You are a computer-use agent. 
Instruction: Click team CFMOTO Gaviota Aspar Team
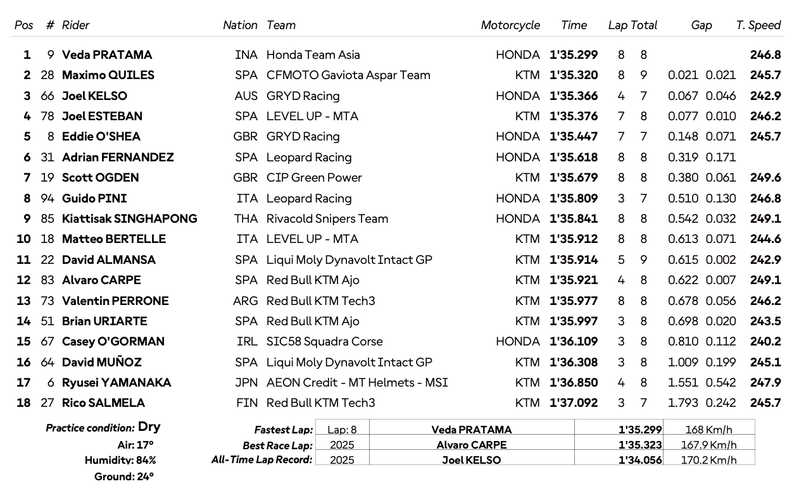(x=348, y=75)
